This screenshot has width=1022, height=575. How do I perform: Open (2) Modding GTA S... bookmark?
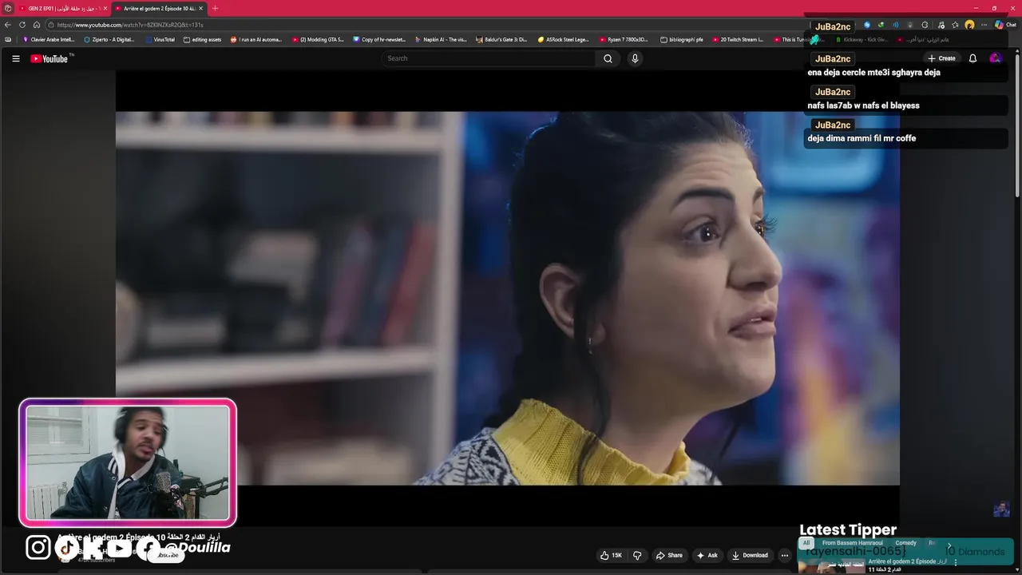pos(318,39)
